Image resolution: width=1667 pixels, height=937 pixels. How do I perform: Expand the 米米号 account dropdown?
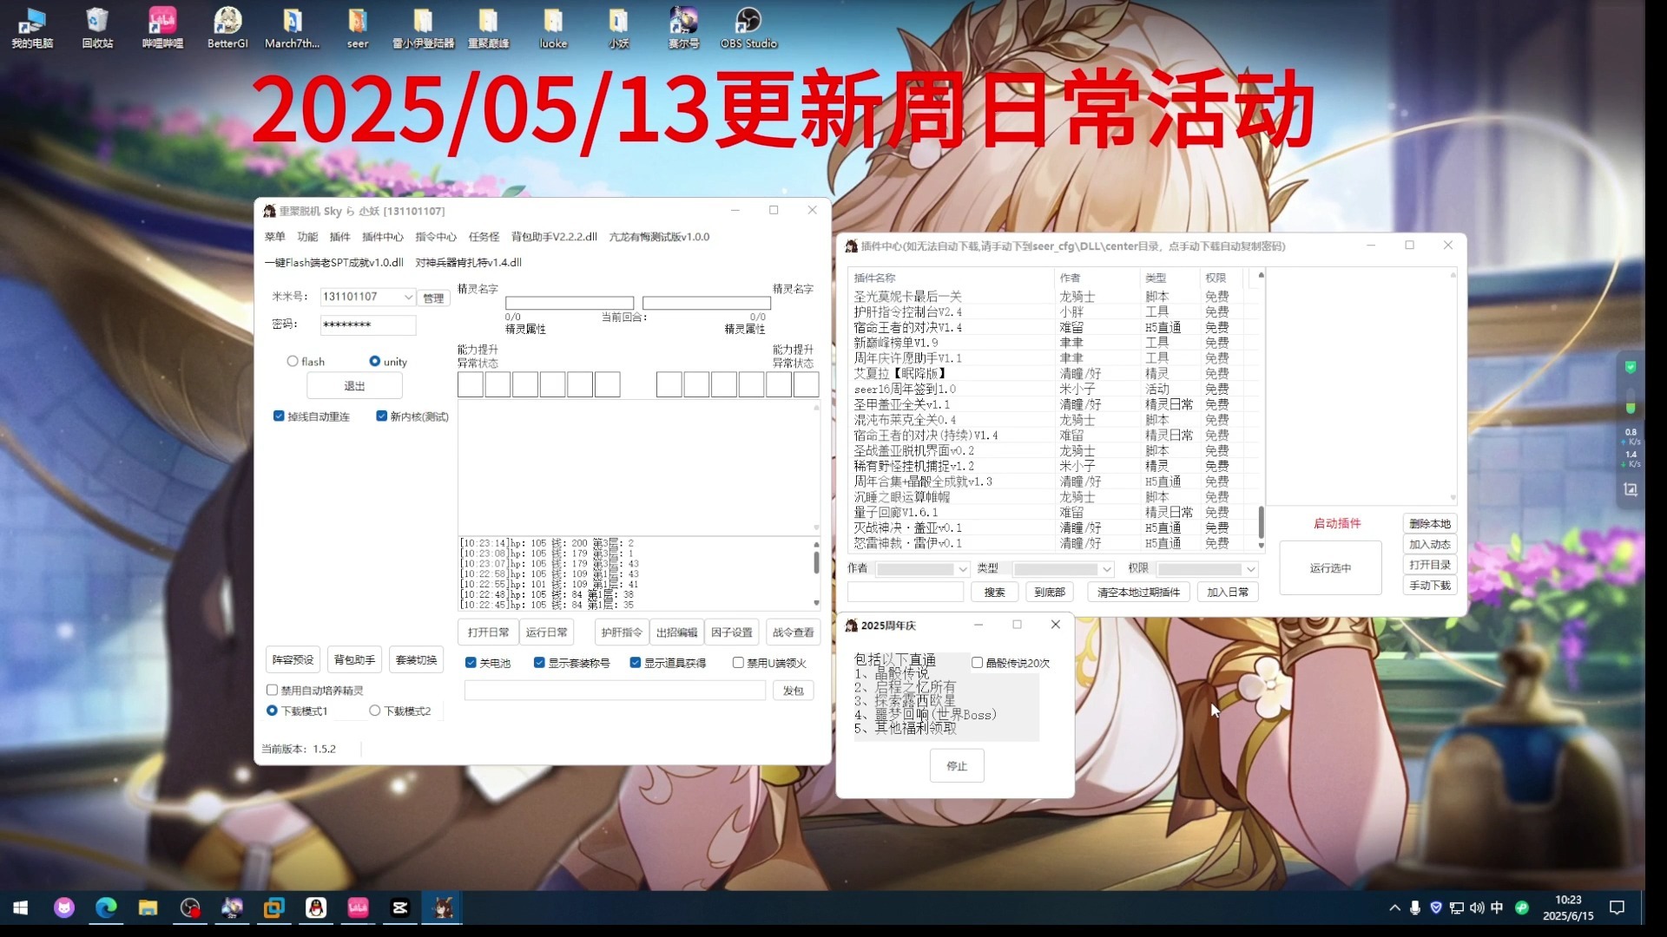pos(408,297)
